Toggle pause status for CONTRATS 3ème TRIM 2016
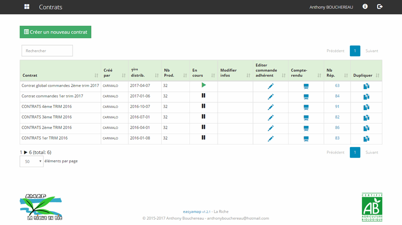The width and height of the screenshot is (402, 225). coord(203,117)
